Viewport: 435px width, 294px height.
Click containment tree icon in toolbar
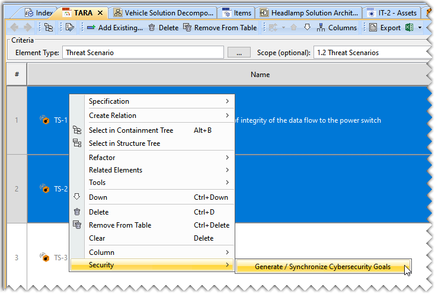49,27
